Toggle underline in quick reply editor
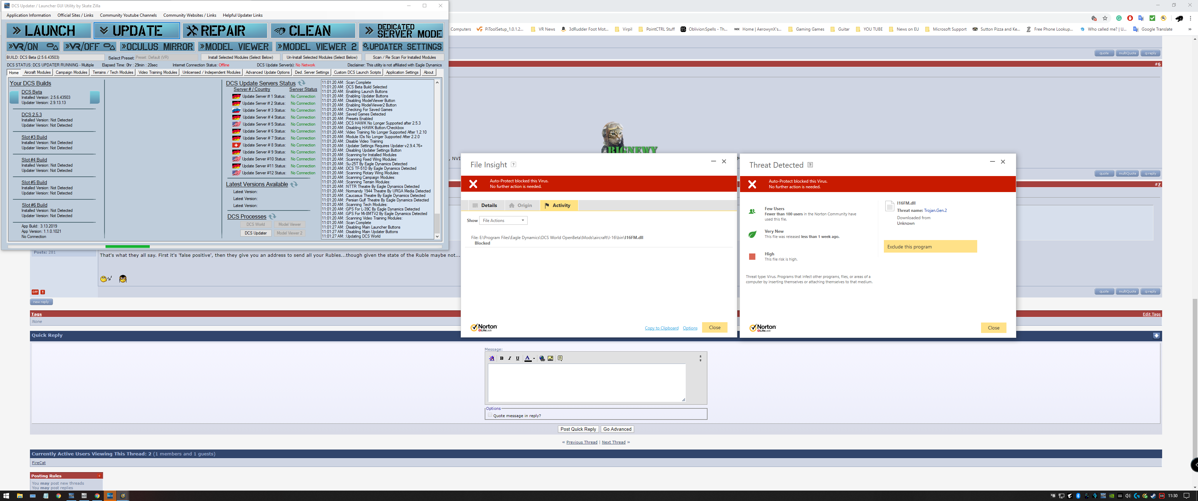This screenshot has width=1198, height=501. point(517,358)
